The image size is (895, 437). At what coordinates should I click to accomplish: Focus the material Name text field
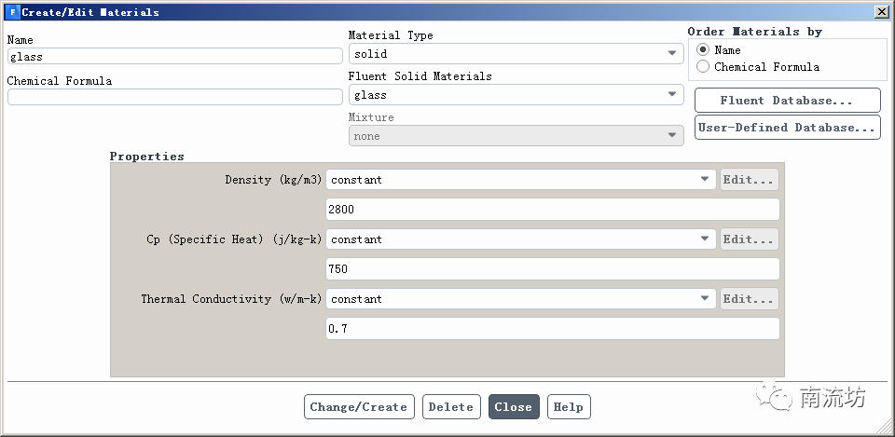click(x=174, y=57)
